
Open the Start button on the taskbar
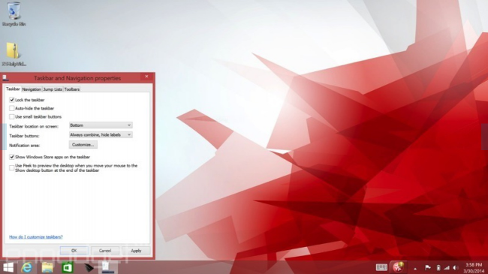(8, 267)
